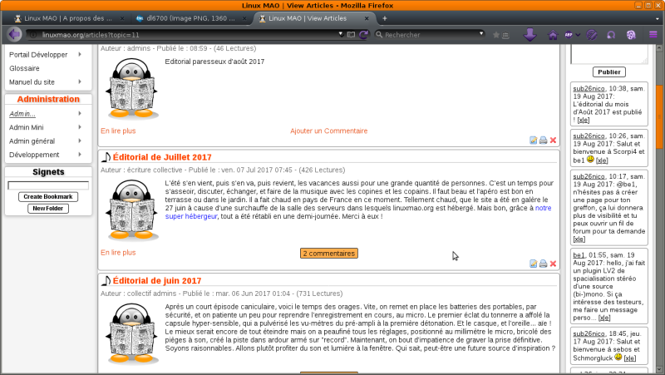Image resolution: width=665 pixels, height=375 pixels.
Task: Open Admin général menu item
Action: pyautogui.click(x=32, y=141)
